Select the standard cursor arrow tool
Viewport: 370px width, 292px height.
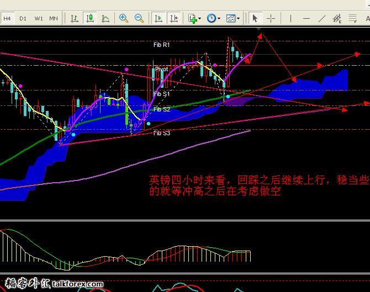point(255,18)
